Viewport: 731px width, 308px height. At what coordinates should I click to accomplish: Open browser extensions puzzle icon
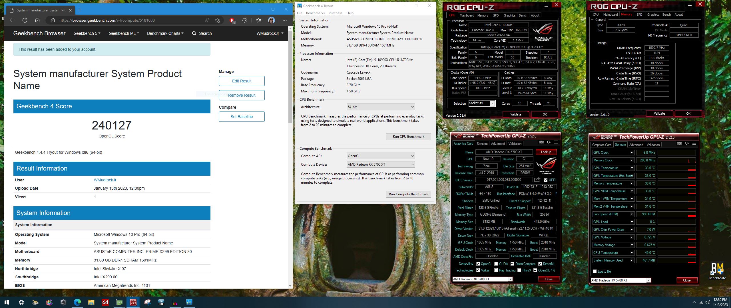pyautogui.click(x=244, y=20)
